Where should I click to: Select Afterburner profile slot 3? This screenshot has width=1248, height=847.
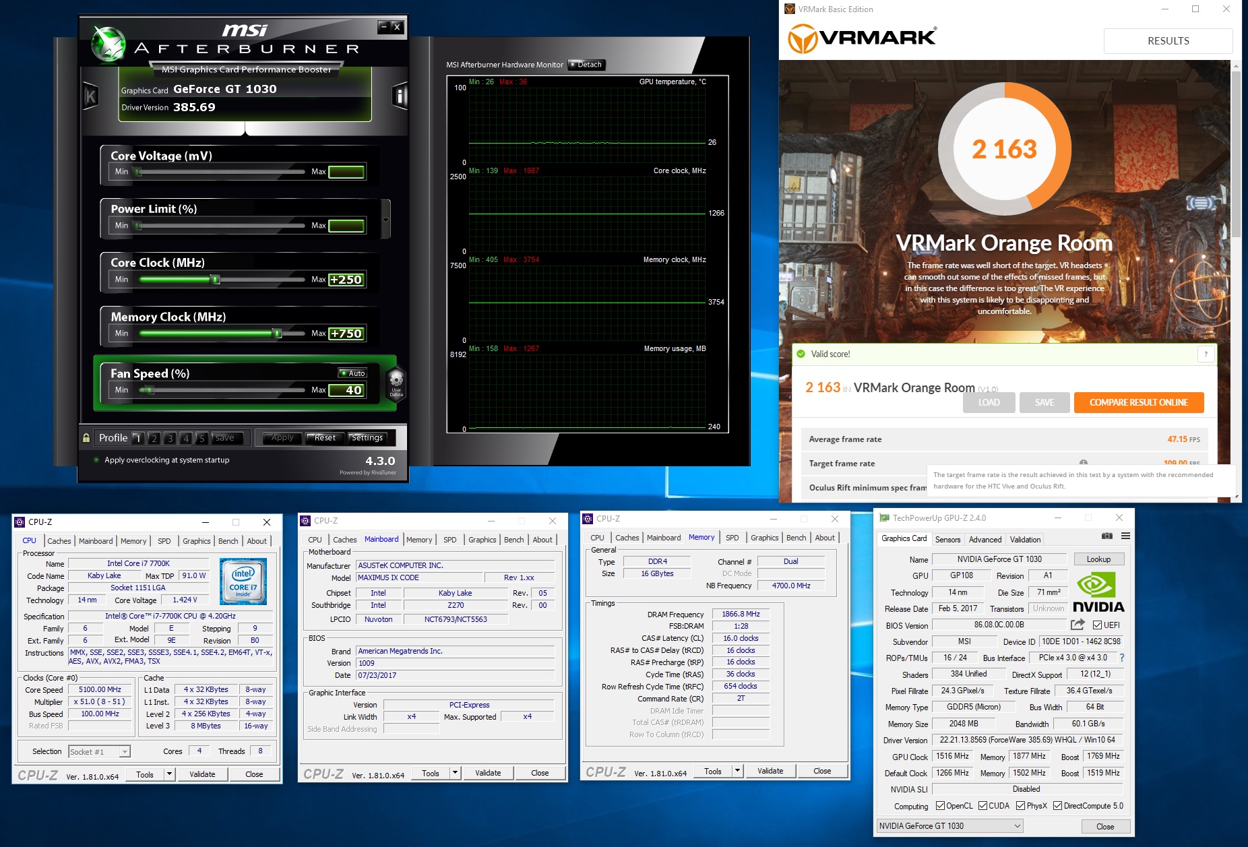click(x=170, y=438)
